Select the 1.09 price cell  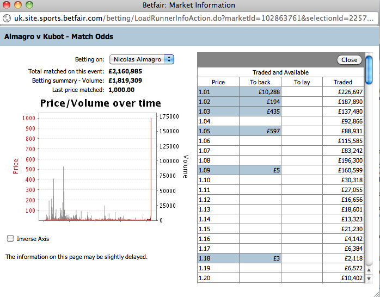pos(218,170)
